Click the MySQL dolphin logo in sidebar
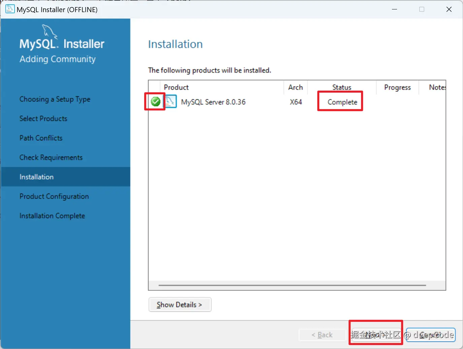Image resolution: width=463 pixels, height=349 pixels. (49, 31)
